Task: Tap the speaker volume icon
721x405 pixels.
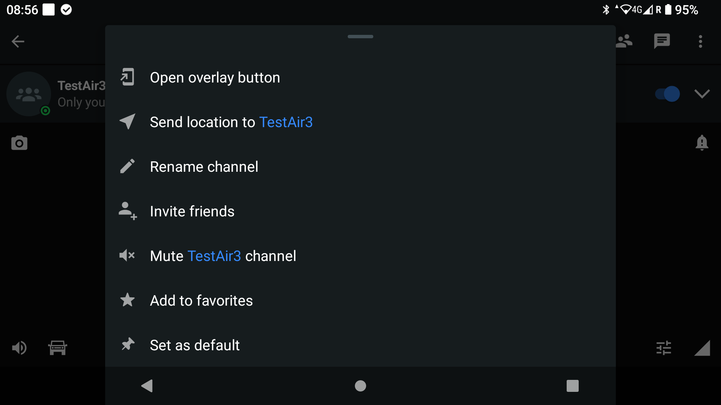Action: 19,348
